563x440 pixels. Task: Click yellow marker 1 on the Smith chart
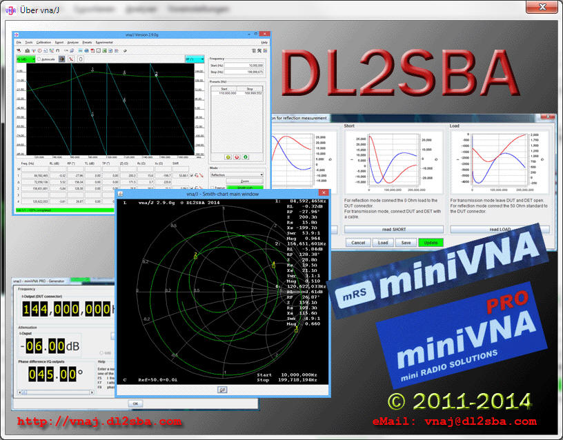296,329
